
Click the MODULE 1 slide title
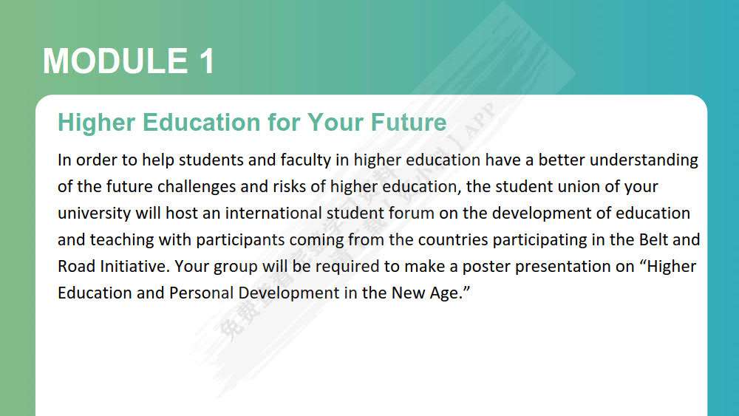128,61
